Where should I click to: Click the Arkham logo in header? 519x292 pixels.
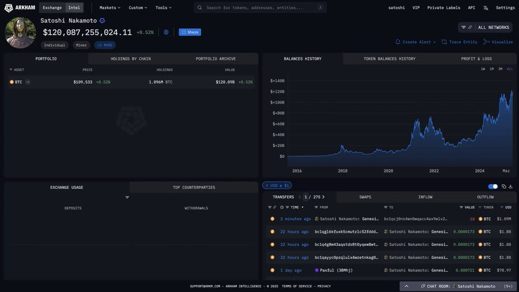pyautogui.click(x=20, y=7)
